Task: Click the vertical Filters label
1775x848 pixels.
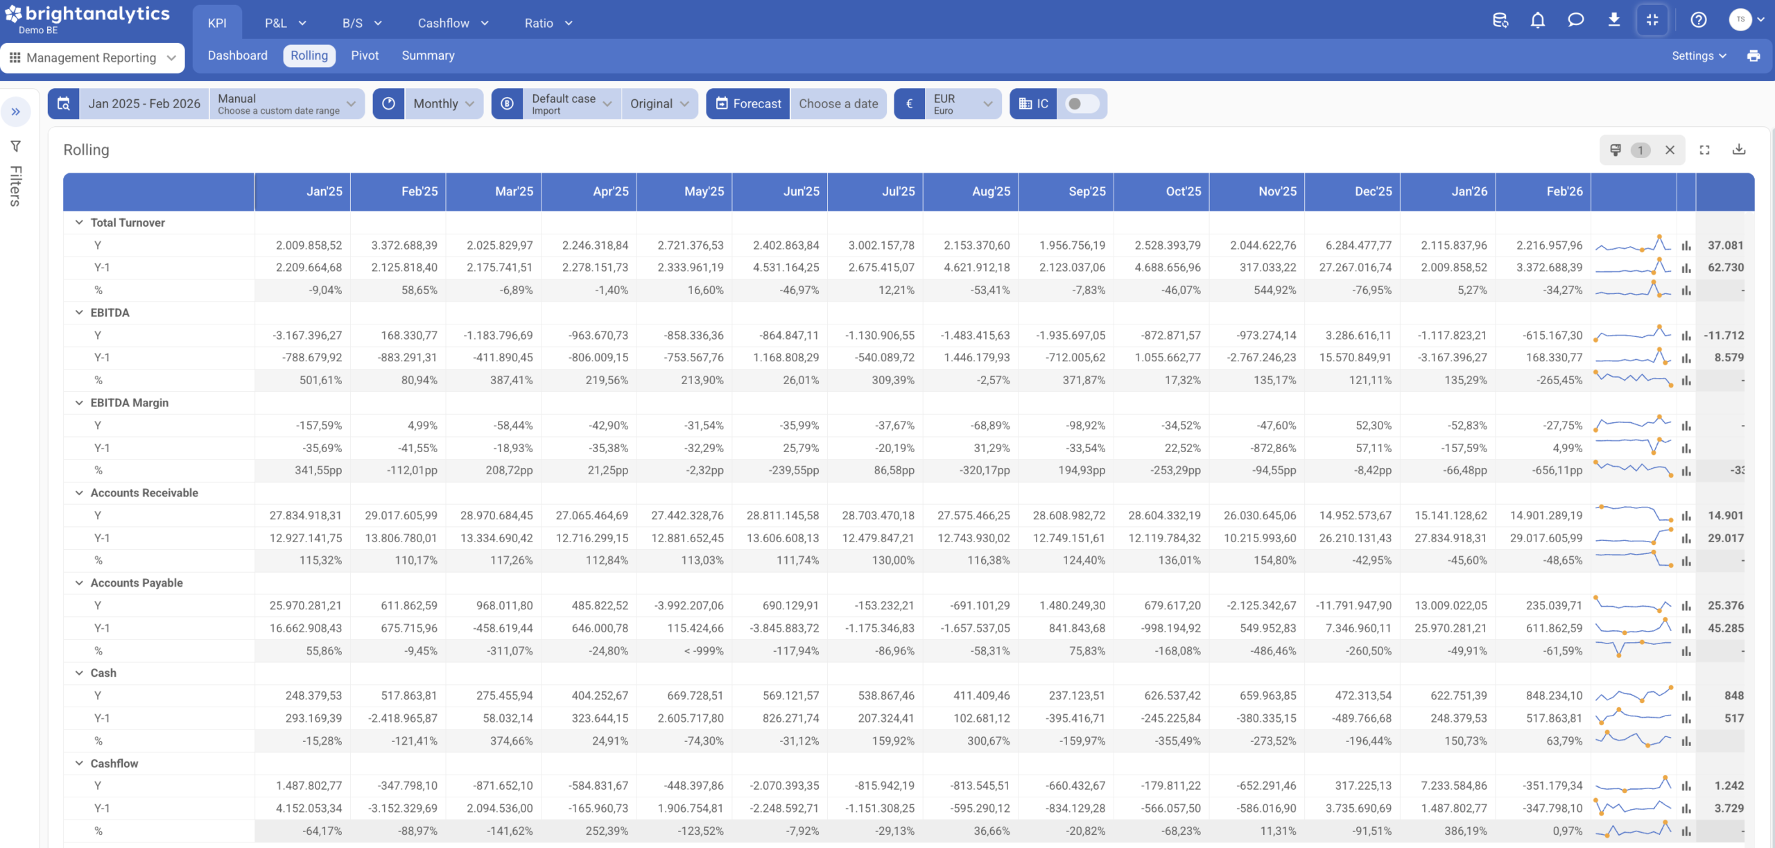Action: (15, 186)
